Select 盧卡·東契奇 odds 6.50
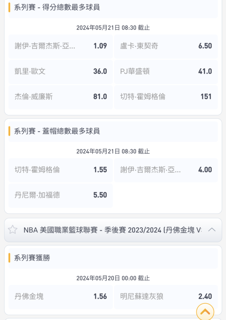This screenshot has height=320, width=226. (x=166, y=46)
